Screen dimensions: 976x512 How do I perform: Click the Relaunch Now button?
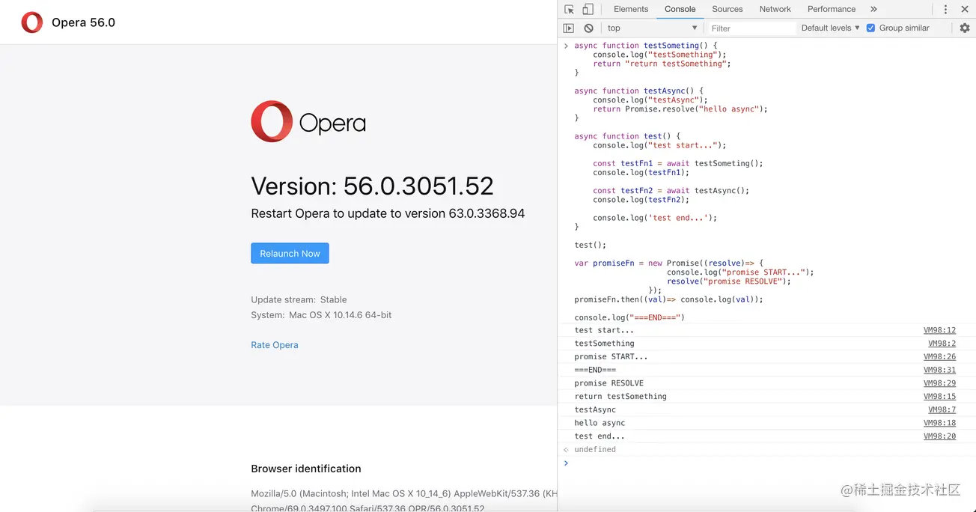pyautogui.click(x=290, y=254)
